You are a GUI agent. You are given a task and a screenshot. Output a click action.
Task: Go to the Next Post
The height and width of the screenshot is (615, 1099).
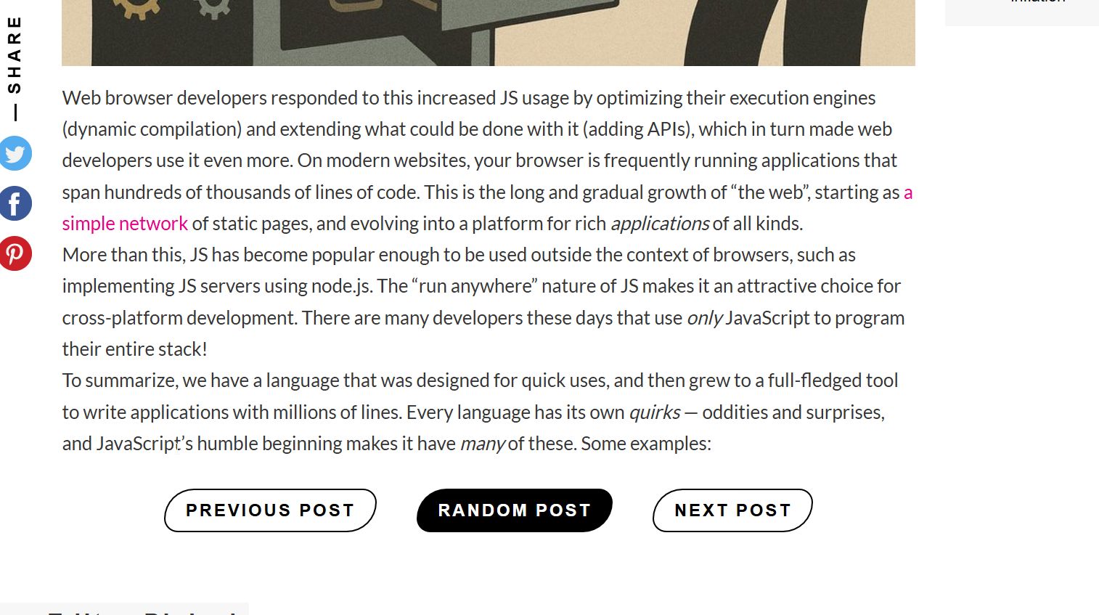pos(732,510)
